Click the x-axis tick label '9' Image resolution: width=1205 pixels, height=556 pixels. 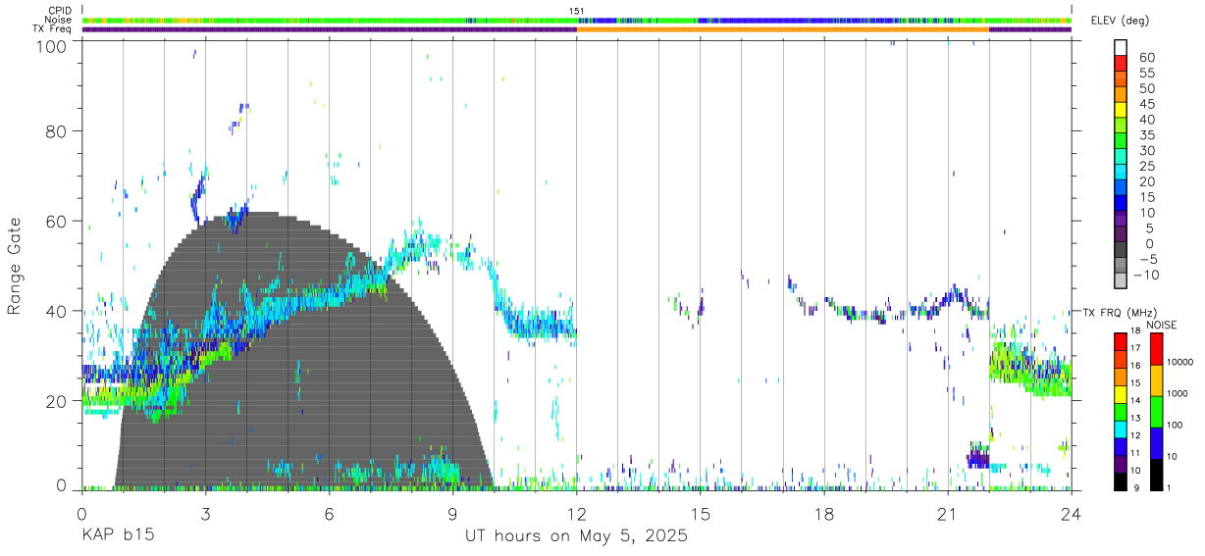click(x=452, y=514)
